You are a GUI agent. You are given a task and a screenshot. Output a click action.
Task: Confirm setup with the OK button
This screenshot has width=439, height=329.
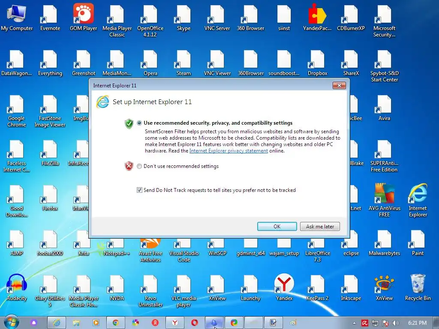click(277, 226)
